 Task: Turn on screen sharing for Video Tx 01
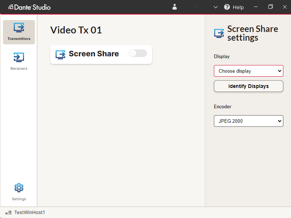[137, 53]
